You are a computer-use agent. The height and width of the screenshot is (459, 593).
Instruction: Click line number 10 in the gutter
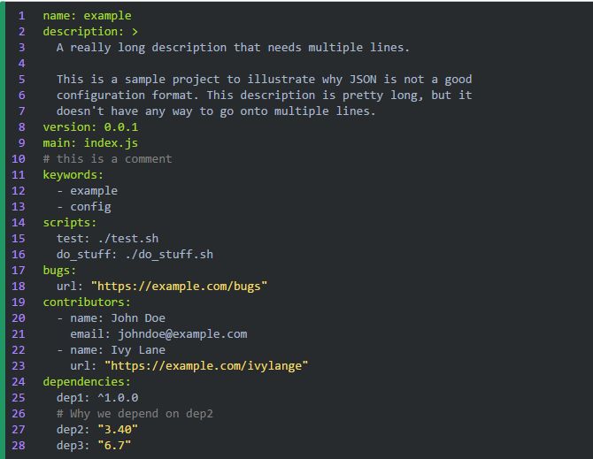(x=19, y=158)
